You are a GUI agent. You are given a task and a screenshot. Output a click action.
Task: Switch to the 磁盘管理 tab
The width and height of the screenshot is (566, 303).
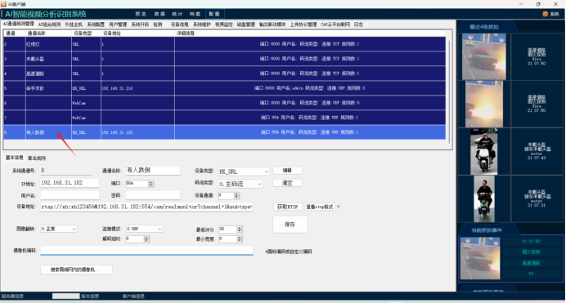tap(246, 25)
